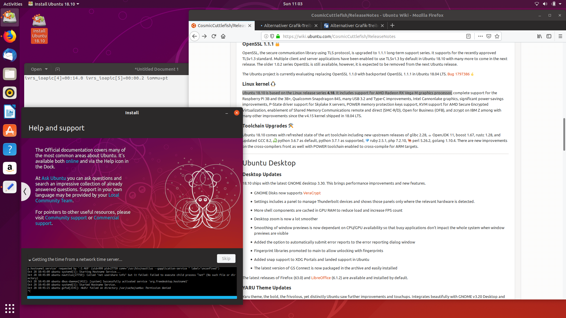The height and width of the screenshot is (318, 566).
Task: Launch Thunderbird mail from the dock
Action: tap(10, 55)
